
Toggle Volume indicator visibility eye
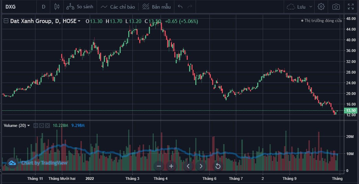[36, 126]
